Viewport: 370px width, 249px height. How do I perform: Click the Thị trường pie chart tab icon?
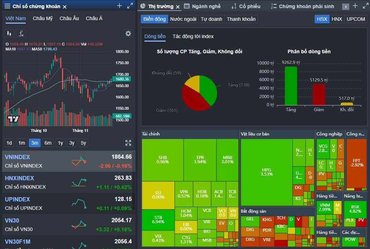tap(143, 6)
